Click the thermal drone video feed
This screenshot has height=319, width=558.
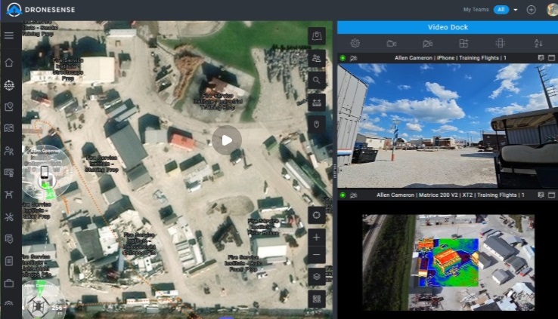pyautogui.click(x=448, y=262)
